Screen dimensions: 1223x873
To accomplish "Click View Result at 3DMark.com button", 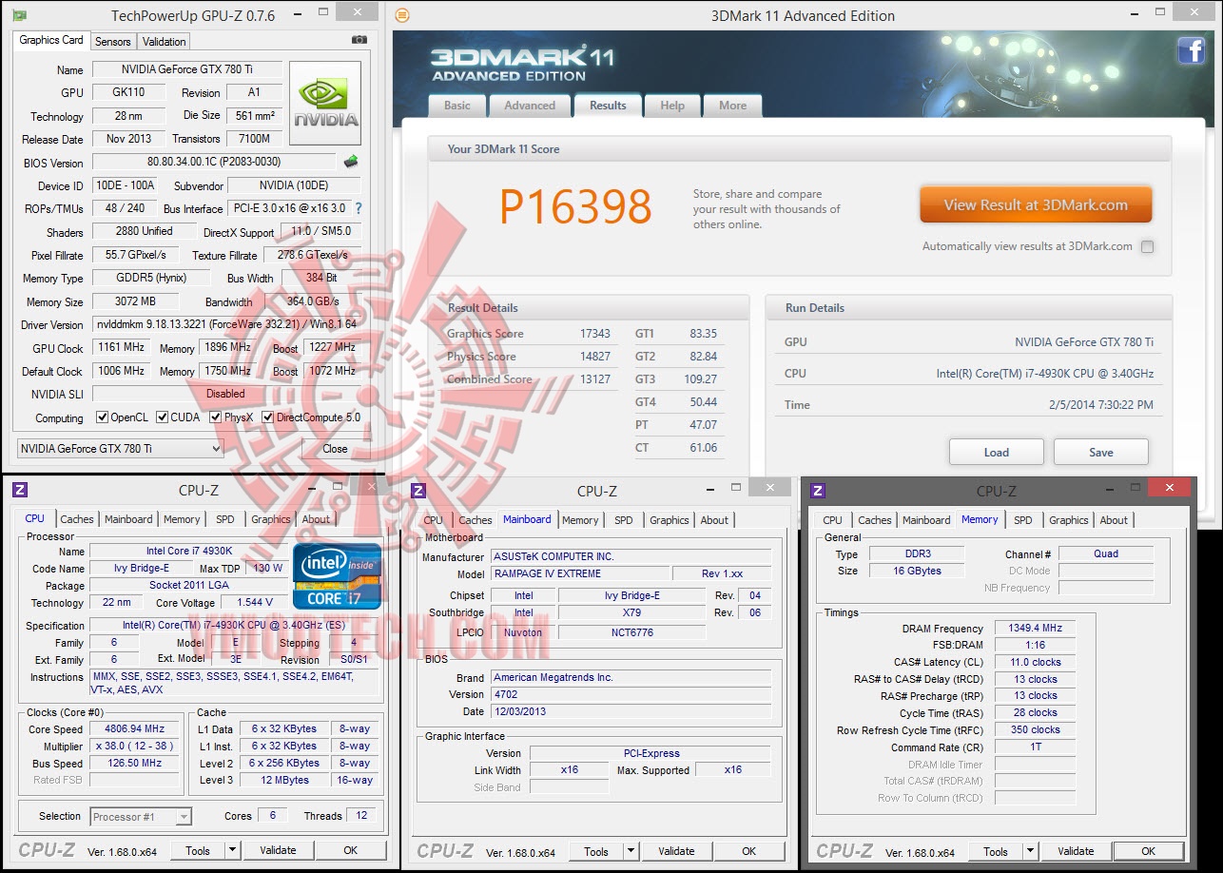I will click(1036, 204).
